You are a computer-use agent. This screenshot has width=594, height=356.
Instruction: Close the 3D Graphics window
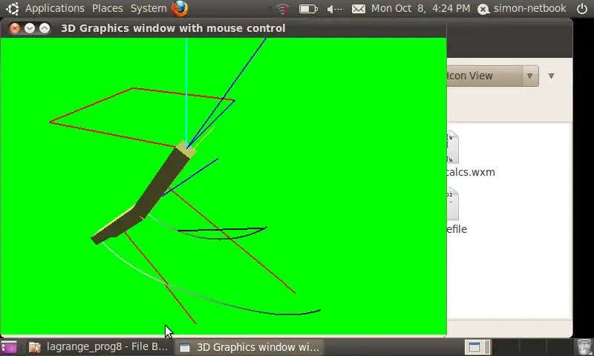(14, 28)
